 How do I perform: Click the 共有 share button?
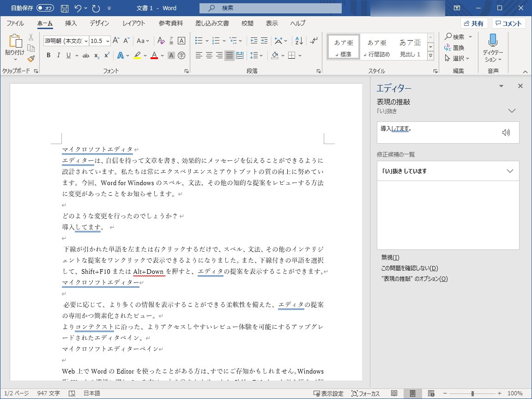[474, 23]
